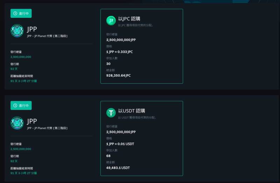Click the bottom JPP project name heading

[x=32, y=121]
